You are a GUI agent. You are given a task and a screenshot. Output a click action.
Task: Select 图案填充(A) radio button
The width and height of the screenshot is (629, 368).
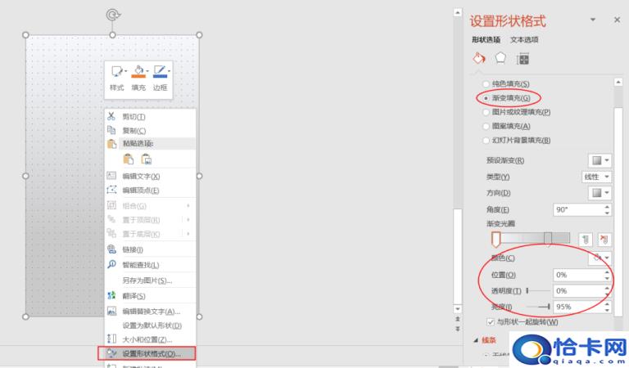tap(486, 126)
